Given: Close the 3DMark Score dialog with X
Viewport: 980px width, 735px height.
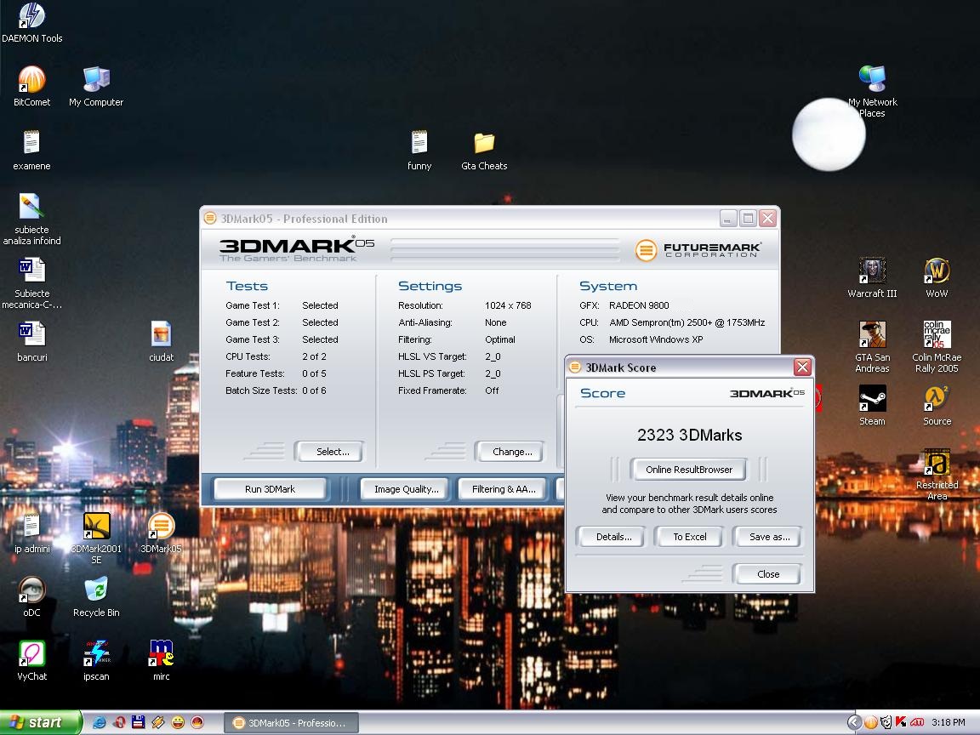Looking at the screenshot, I should click(802, 367).
